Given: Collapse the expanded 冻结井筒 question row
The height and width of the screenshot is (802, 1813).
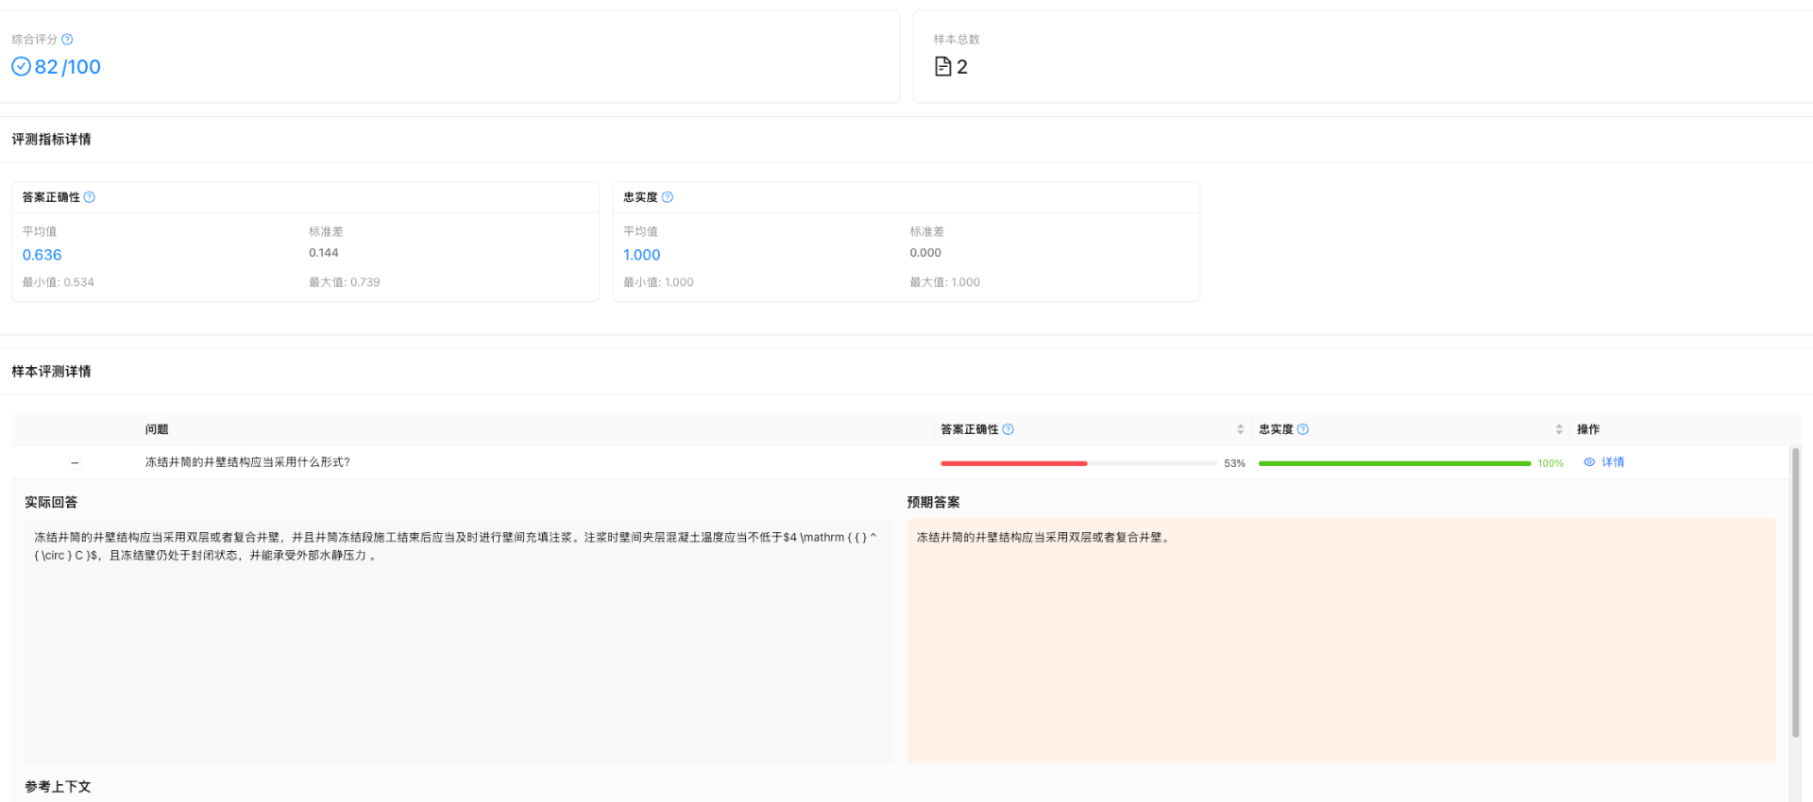Looking at the screenshot, I should coord(75,462).
